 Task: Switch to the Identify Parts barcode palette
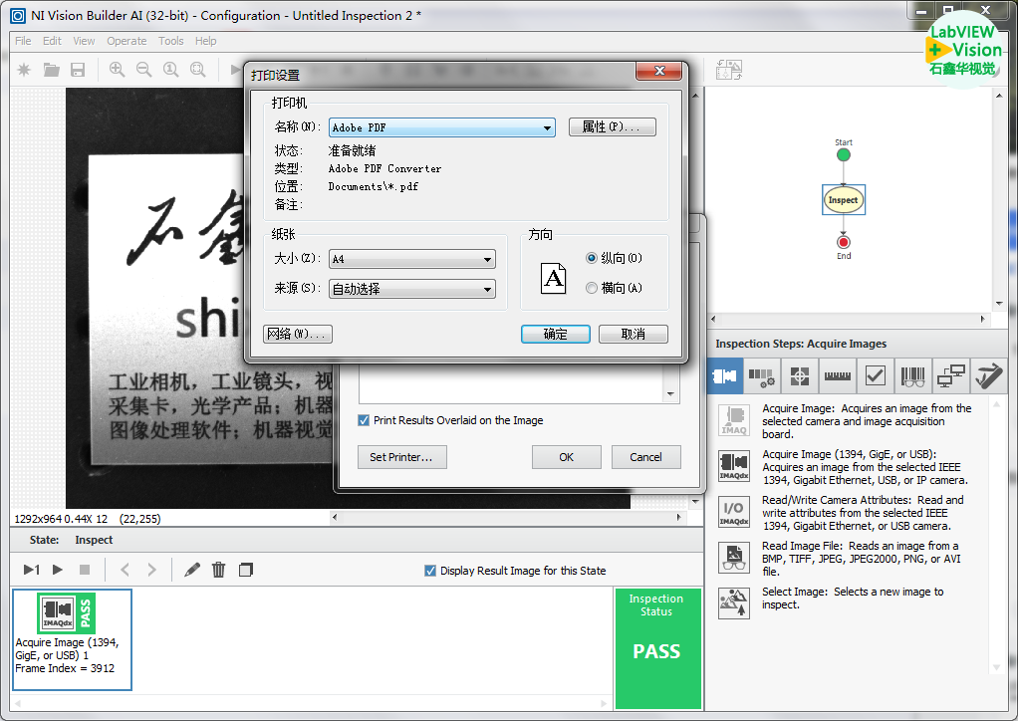pyautogui.click(x=912, y=376)
